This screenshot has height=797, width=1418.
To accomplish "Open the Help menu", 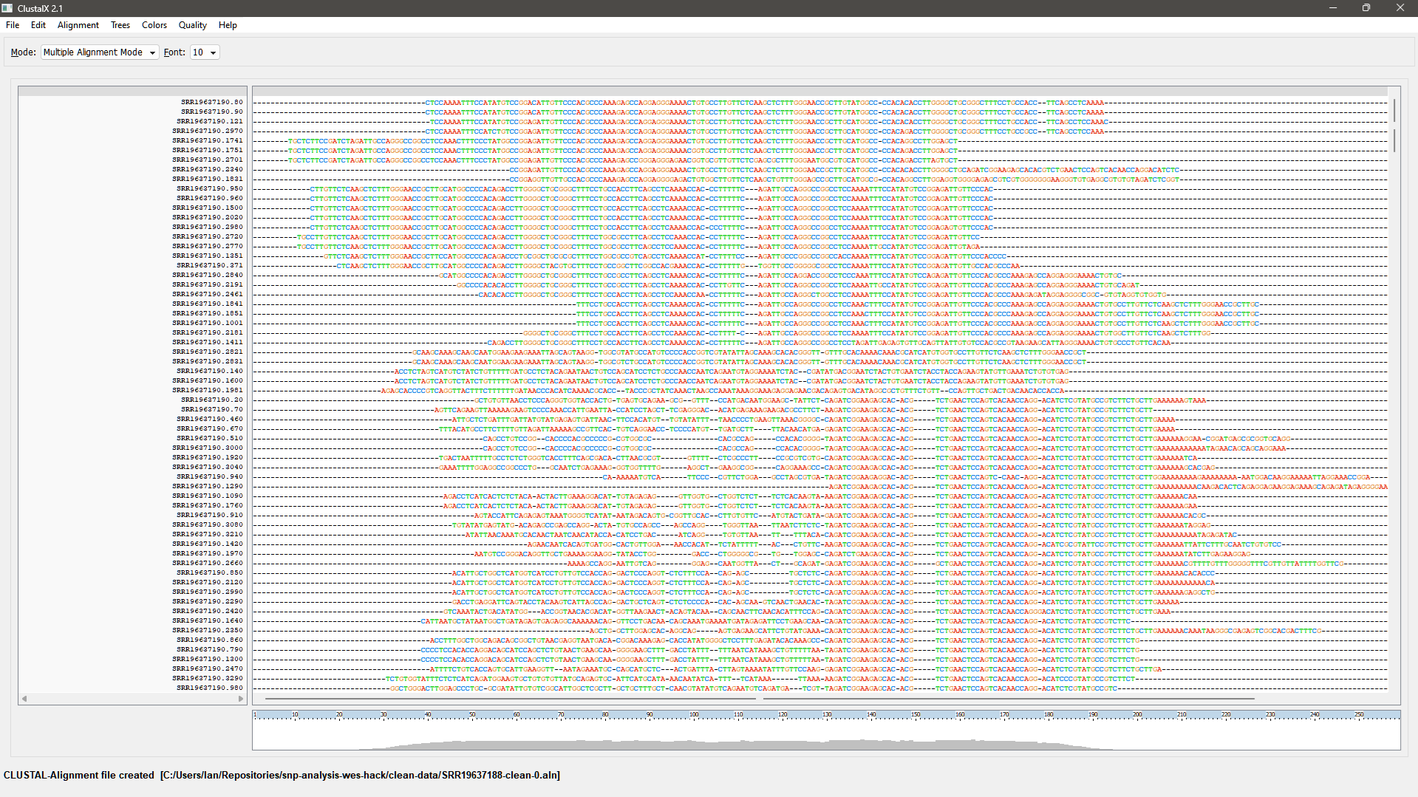I will [228, 25].
